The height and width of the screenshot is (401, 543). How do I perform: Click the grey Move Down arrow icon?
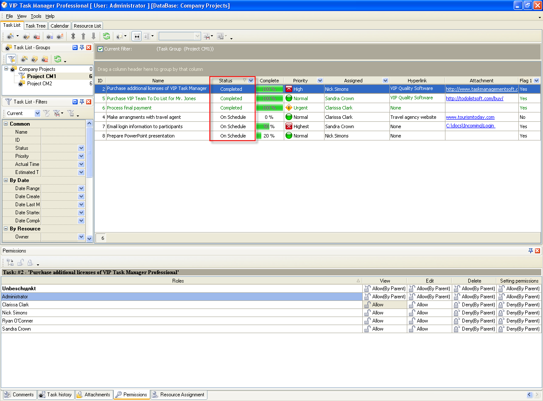tap(94, 36)
